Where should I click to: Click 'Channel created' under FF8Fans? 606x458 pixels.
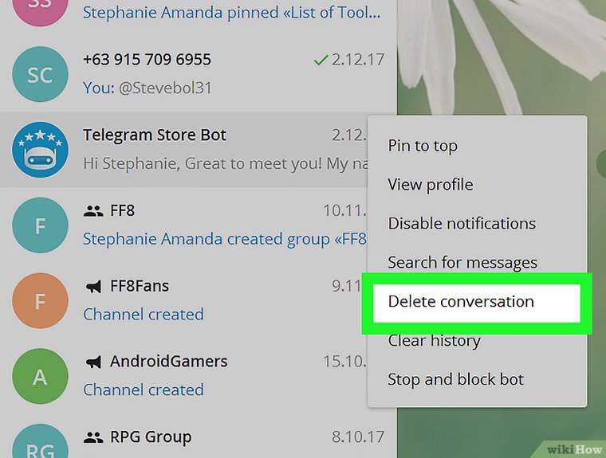click(x=144, y=315)
